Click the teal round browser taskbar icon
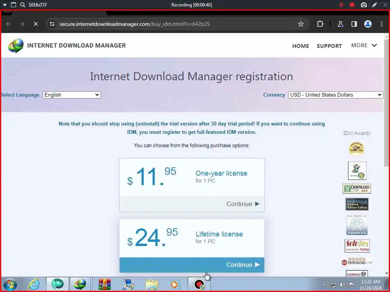 click(x=58, y=284)
